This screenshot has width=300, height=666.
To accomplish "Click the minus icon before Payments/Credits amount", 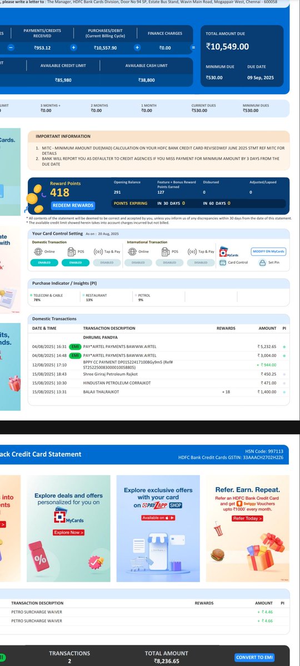I will 9,48.
